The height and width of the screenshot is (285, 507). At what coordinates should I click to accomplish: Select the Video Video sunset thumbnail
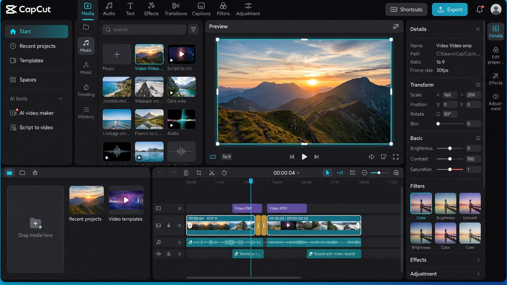tap(149, 54)
